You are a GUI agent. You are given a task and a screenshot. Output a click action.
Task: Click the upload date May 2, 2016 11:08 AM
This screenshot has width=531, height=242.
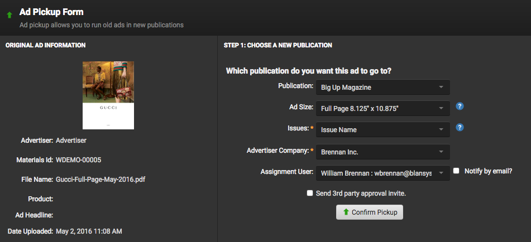click(89, 231)
